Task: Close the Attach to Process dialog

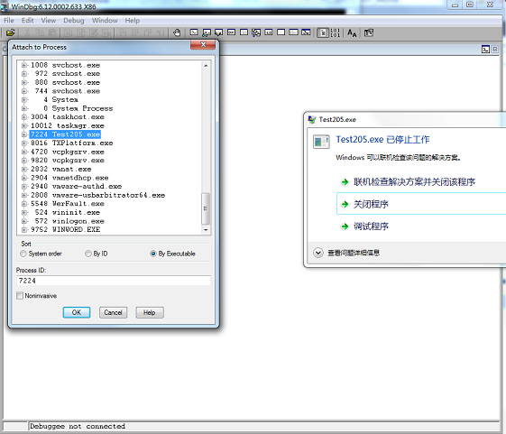Action: [x=203, y=44]
